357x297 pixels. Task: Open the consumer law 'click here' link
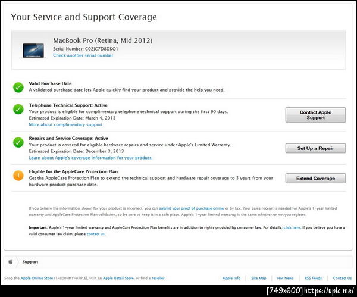(292, 227)
